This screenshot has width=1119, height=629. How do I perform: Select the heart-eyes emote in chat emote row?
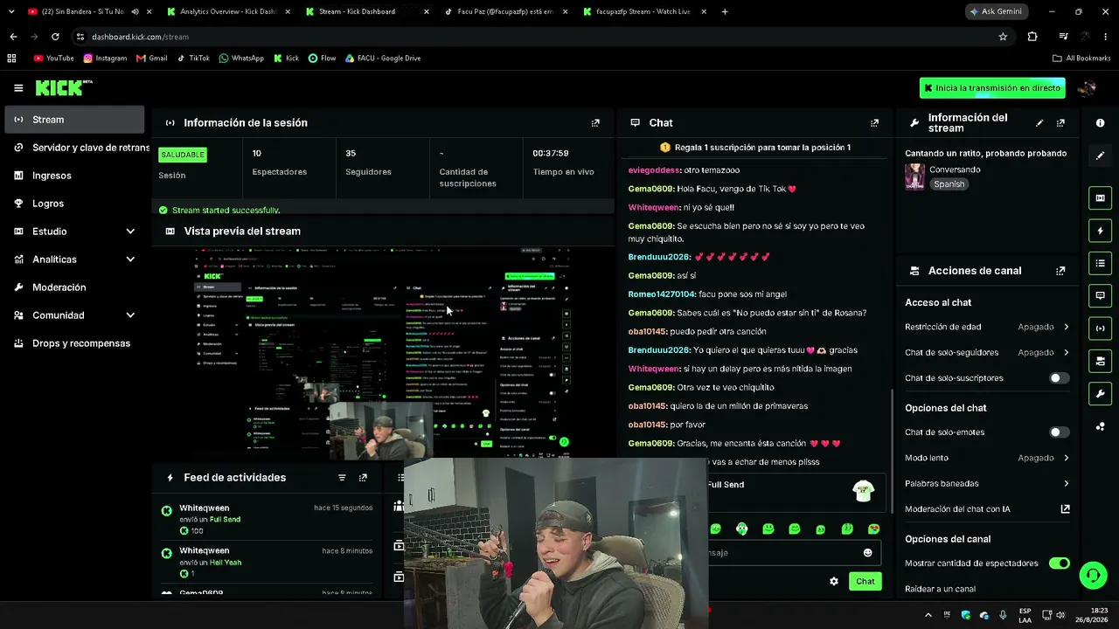coord(873,529)
